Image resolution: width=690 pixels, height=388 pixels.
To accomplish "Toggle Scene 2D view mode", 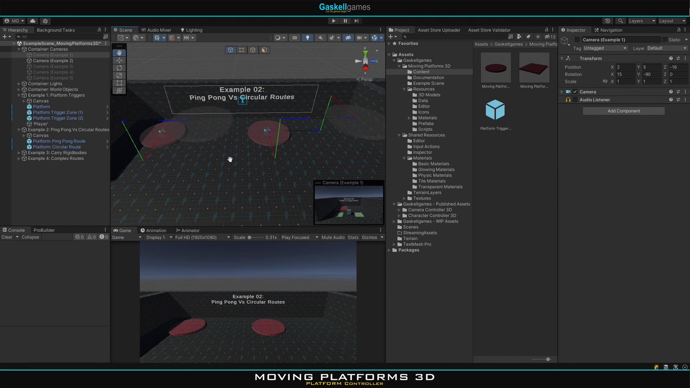I will click(x=295, y=38).
